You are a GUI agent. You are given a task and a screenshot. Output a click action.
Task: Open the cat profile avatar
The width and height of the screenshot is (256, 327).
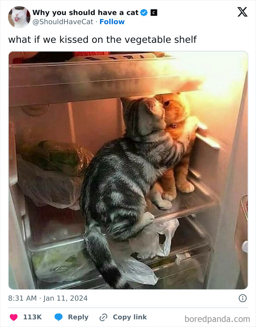pos(19,17)
